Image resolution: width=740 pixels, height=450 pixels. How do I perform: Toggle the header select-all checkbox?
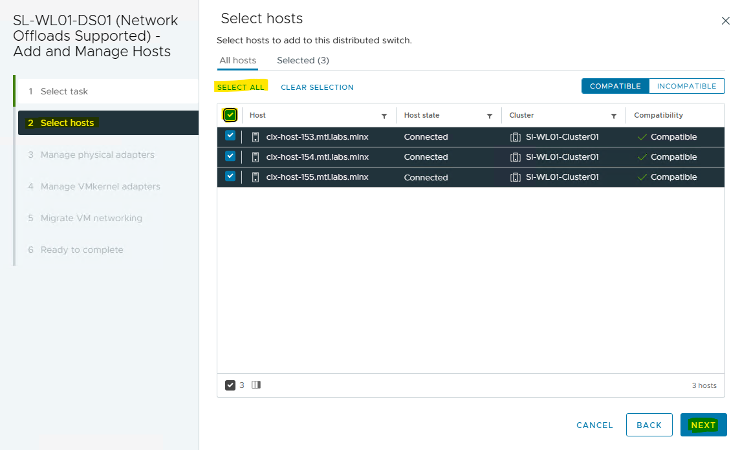230,115
